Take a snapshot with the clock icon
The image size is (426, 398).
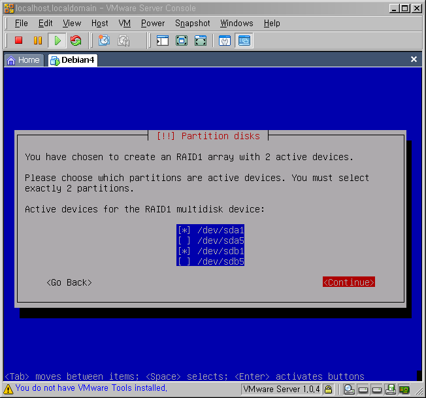point(104,41)
